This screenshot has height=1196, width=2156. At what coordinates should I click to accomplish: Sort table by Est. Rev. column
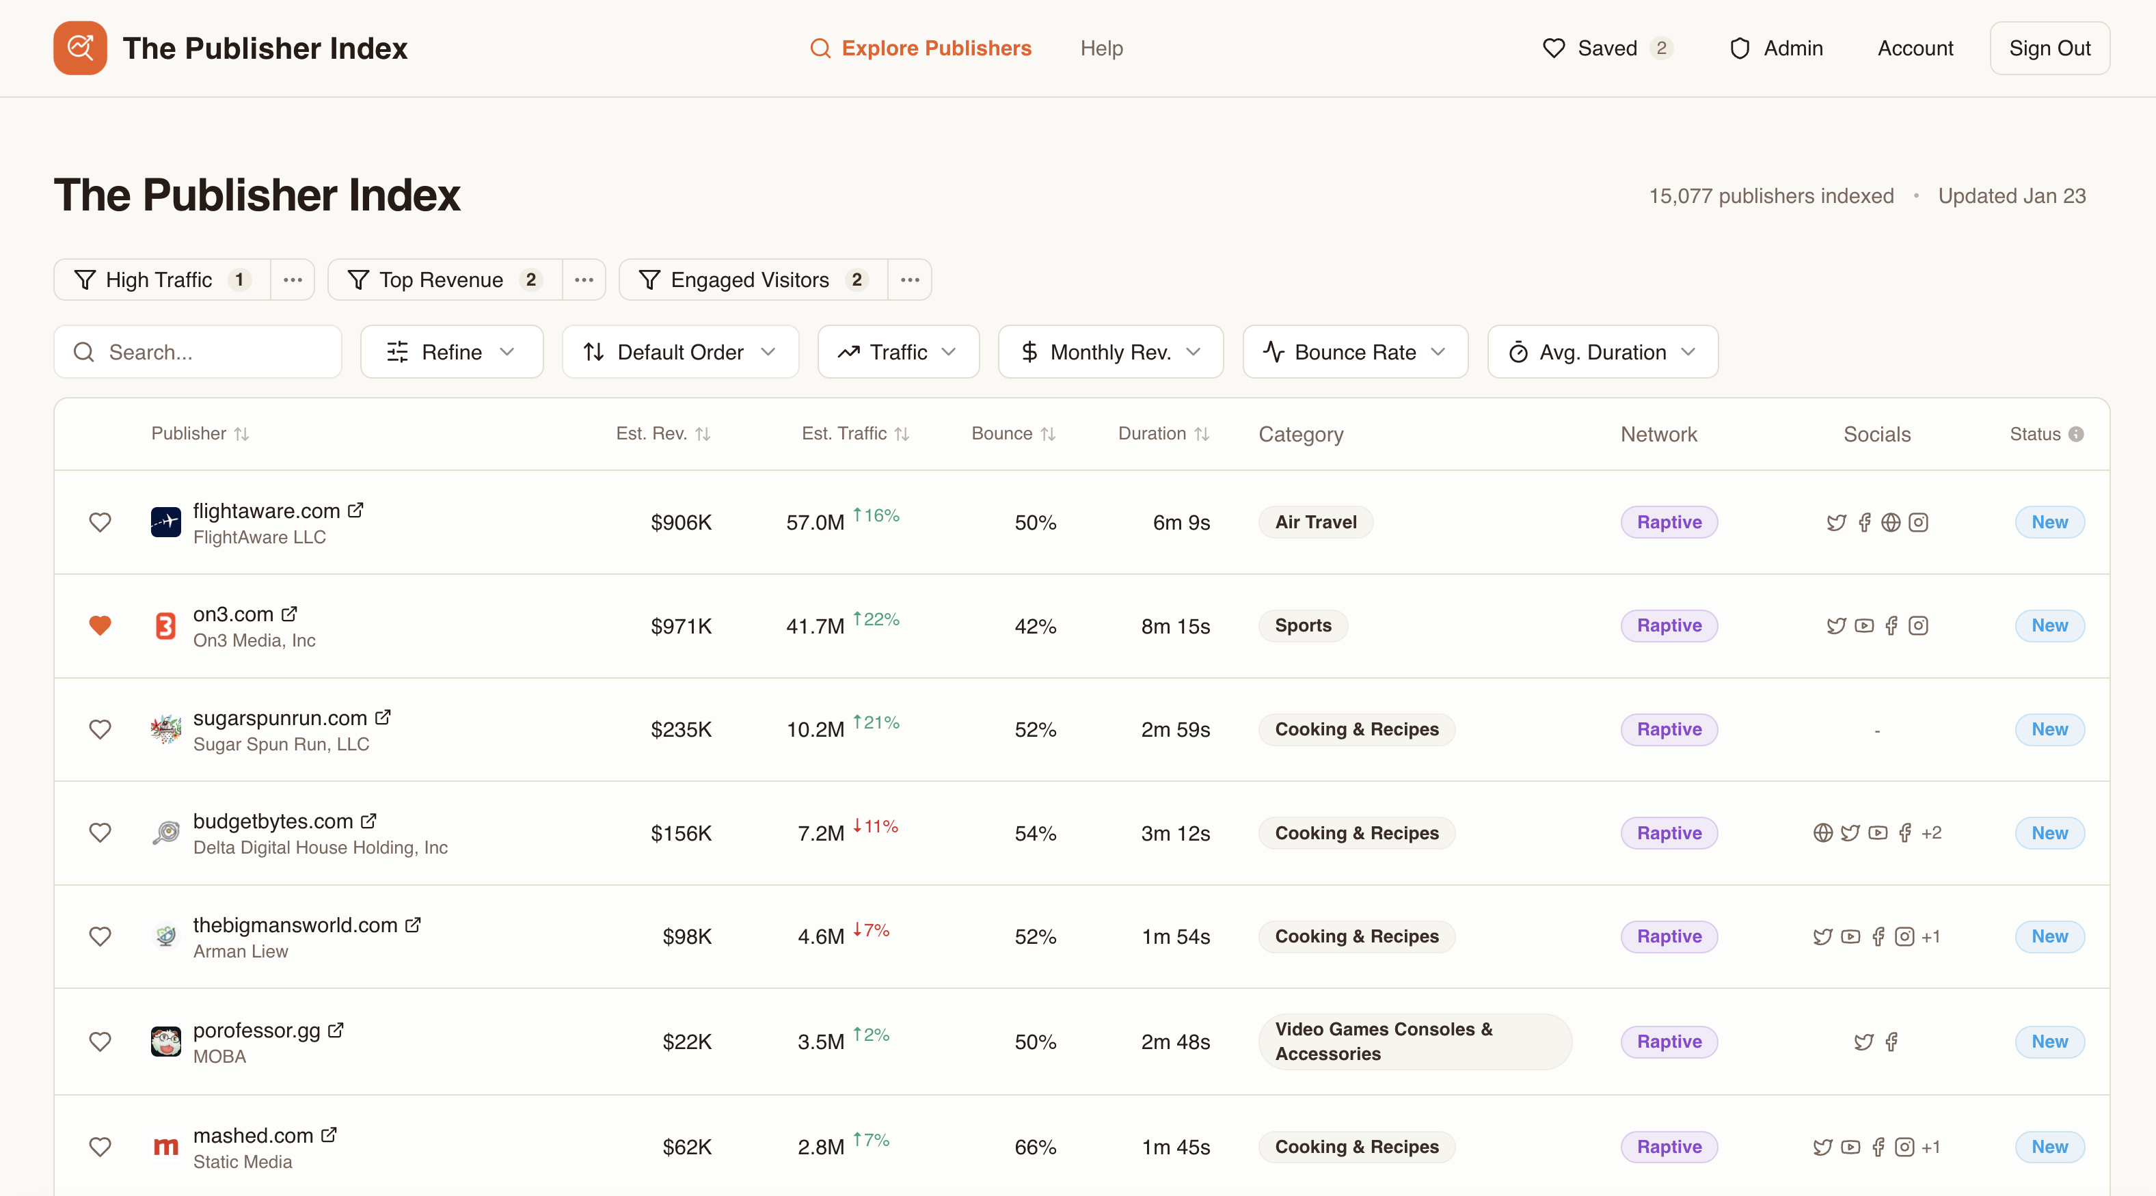(664, 433)
